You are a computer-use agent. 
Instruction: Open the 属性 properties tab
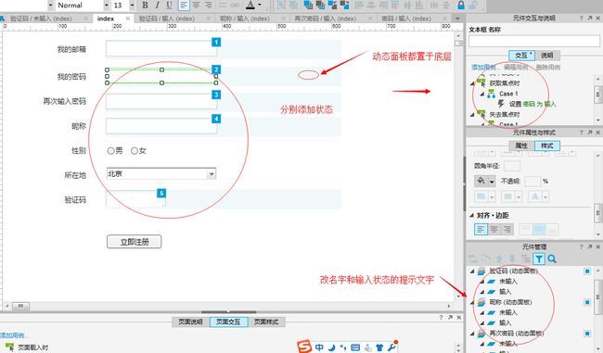point(521,145)
